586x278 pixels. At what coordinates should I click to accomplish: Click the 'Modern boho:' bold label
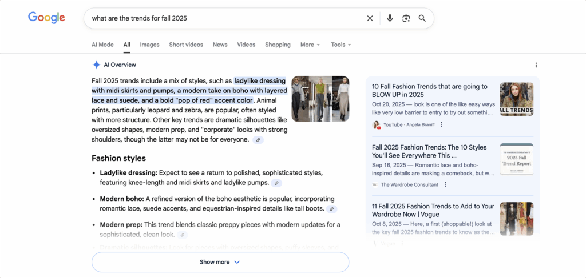[122, 199]
